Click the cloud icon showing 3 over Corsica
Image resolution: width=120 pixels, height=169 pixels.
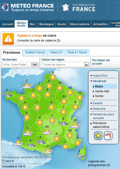pyautogui.click(x=80, y=156)
